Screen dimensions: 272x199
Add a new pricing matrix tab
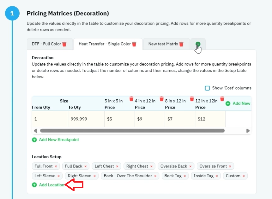[198, 44]
